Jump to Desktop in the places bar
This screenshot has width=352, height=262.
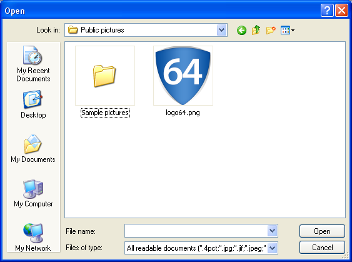[33, 104]
